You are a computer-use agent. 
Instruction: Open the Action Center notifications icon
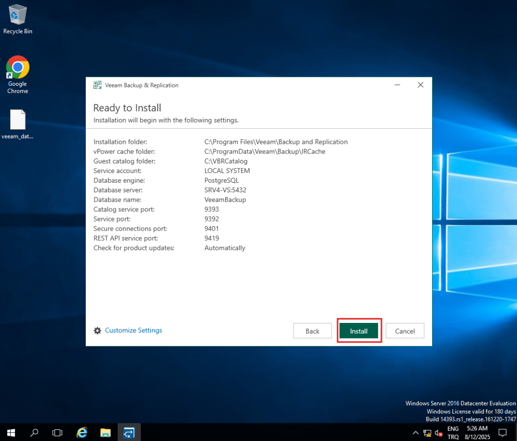[502, 432]
